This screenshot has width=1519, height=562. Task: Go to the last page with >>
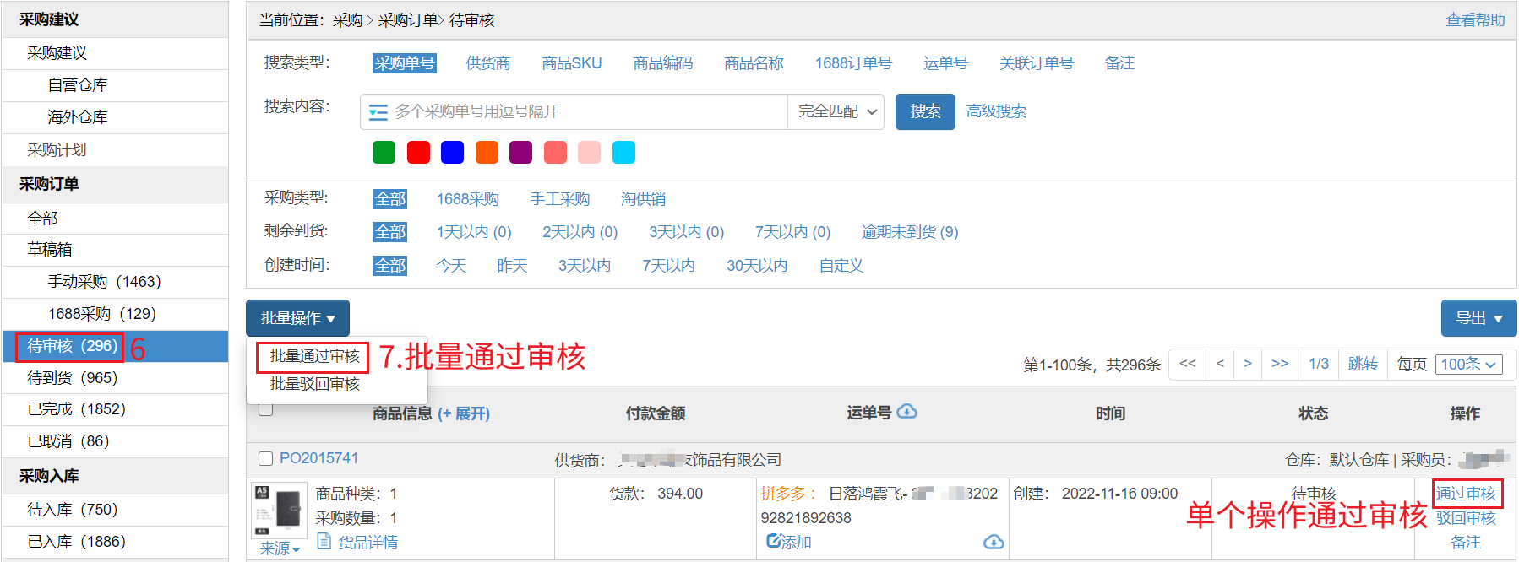click(1280, 364)
